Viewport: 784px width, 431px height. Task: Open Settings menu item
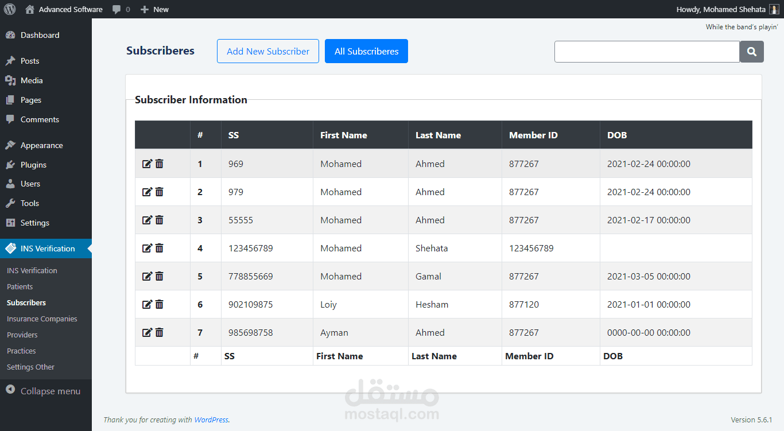(46, 223)
